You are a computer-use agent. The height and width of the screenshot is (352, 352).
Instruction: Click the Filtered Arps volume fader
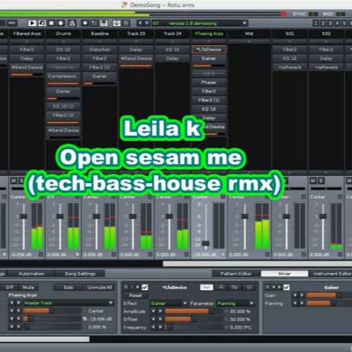point(23,216)
